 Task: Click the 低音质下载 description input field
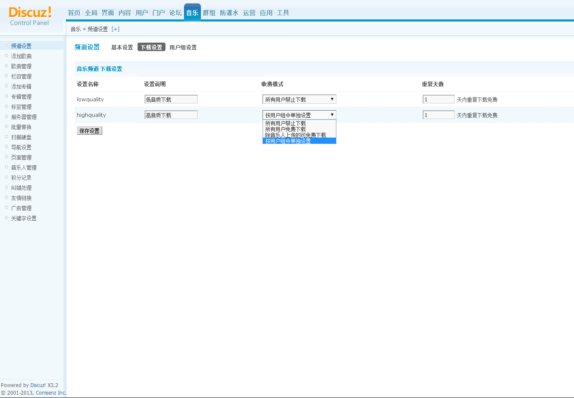pos(171,99)
